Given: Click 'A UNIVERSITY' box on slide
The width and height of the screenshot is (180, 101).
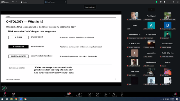Looking at the screenshot, I should (19, 47).
